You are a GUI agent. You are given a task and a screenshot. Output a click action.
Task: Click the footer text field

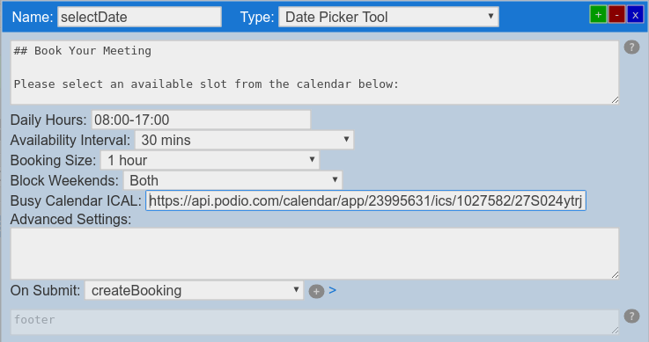(314, 322)
